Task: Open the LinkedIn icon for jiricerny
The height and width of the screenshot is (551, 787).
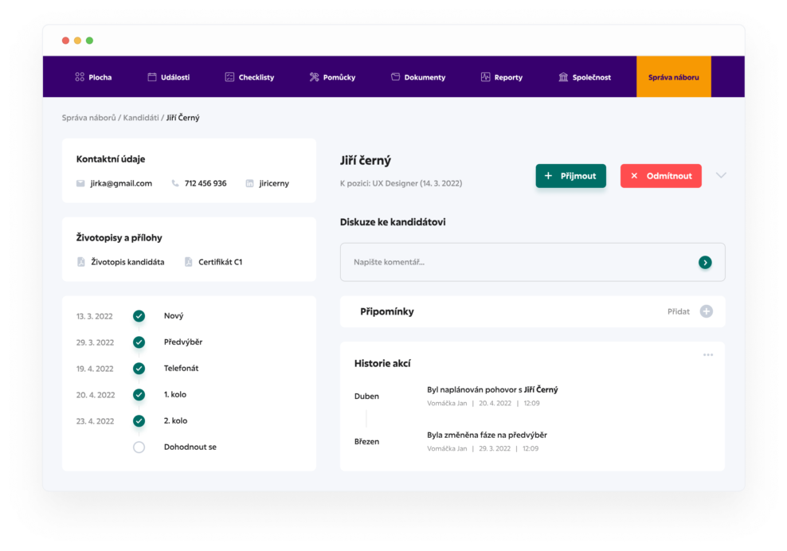Action: tap(249, 183)
